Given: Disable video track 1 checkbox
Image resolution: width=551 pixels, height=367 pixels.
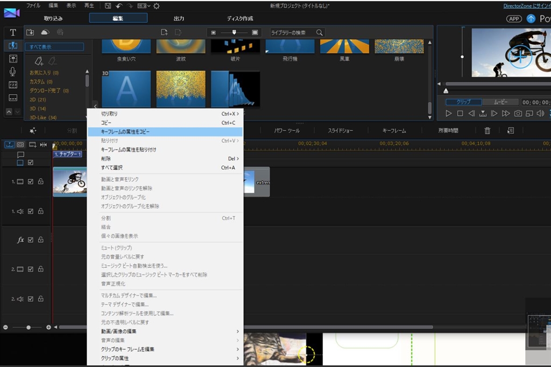Looking at the screenshot, I should coord(31,182).
